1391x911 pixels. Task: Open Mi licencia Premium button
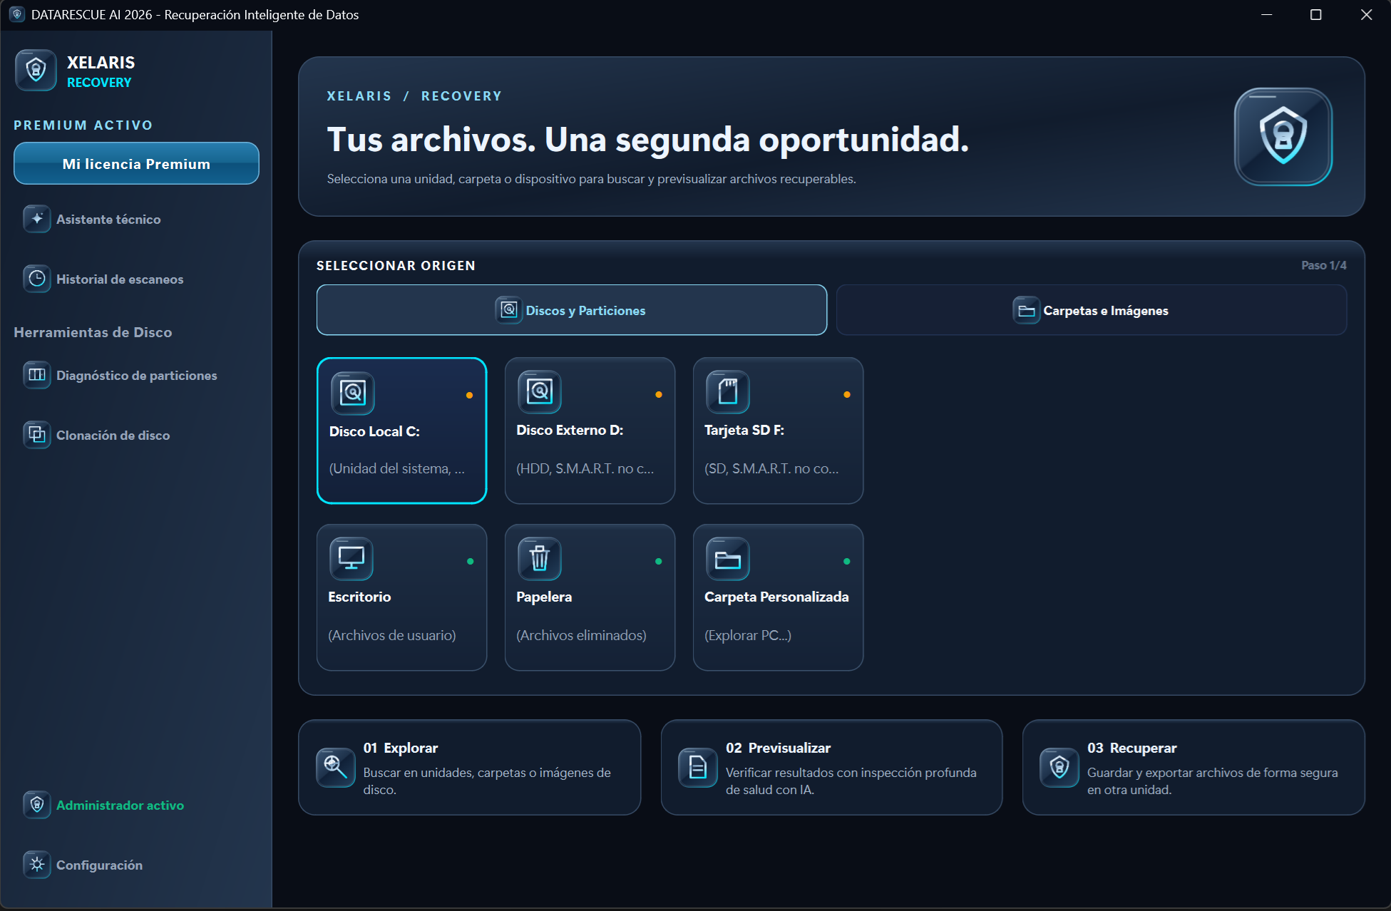(x=136, y=163)
